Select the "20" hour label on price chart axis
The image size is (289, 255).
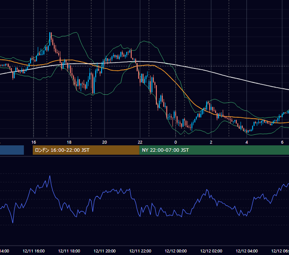coord(105,142)
